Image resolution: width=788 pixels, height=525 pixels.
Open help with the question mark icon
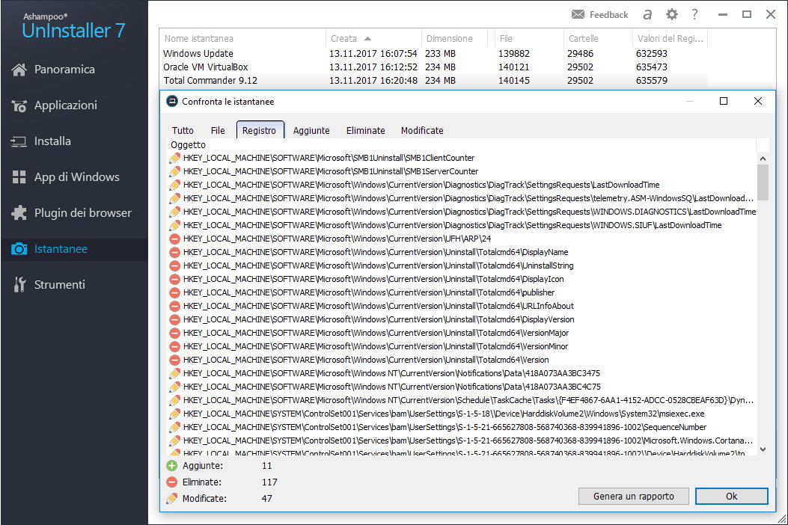tap(694, 14)
